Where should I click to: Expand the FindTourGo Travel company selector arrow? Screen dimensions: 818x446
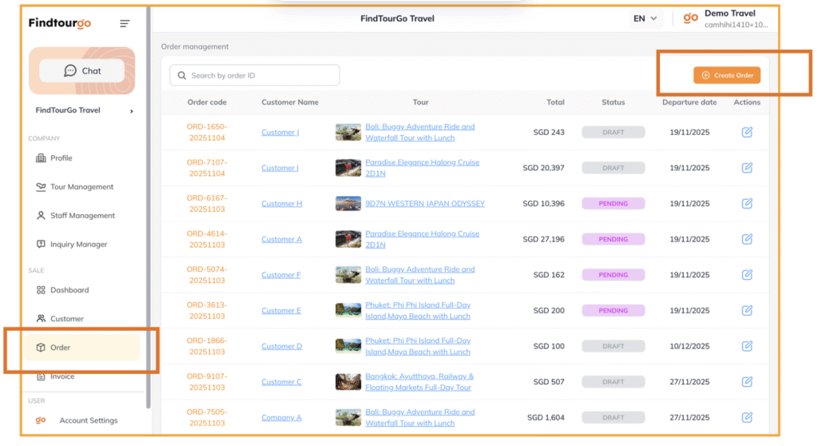pos(132,111)
